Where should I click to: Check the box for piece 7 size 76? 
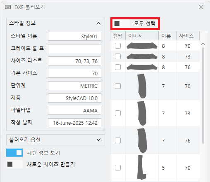118,140
